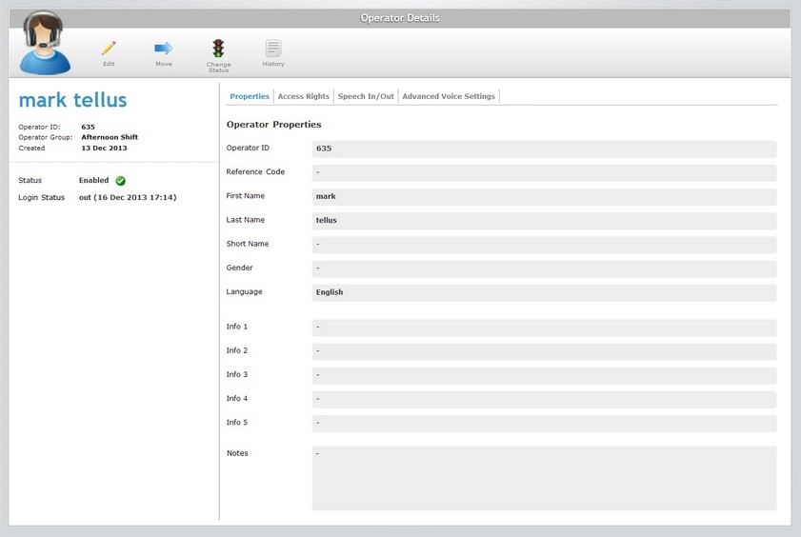Click the Operator ID field showing 635
The height and width of the screenshot is (537, 801).
[544, 149]
